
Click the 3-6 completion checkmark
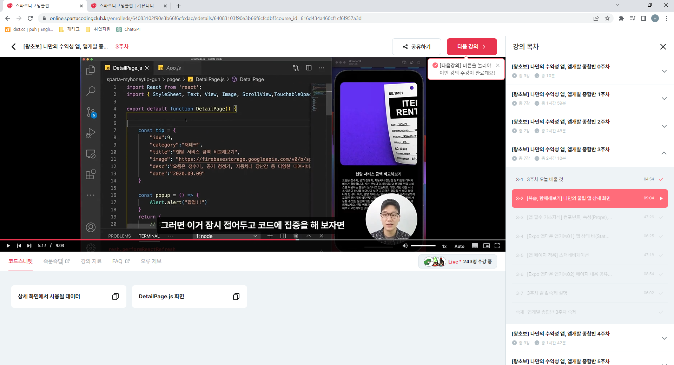coord(661,274)
